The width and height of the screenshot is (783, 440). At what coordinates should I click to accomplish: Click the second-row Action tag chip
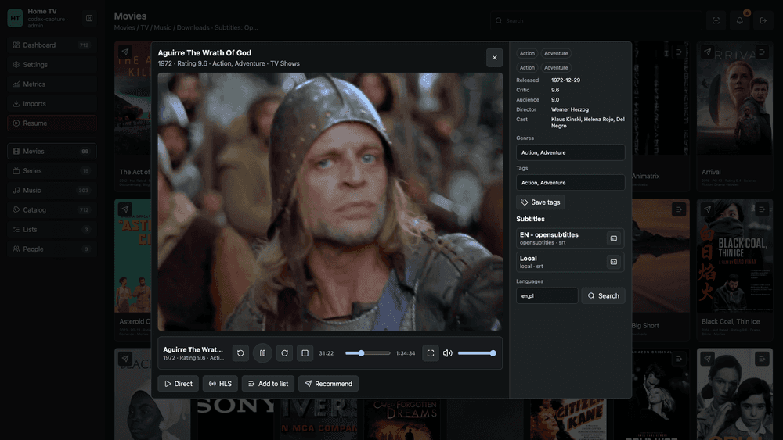[527, 68]
